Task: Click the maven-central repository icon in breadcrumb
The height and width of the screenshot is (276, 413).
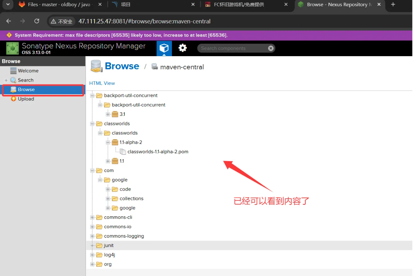Action: [154, 67]
